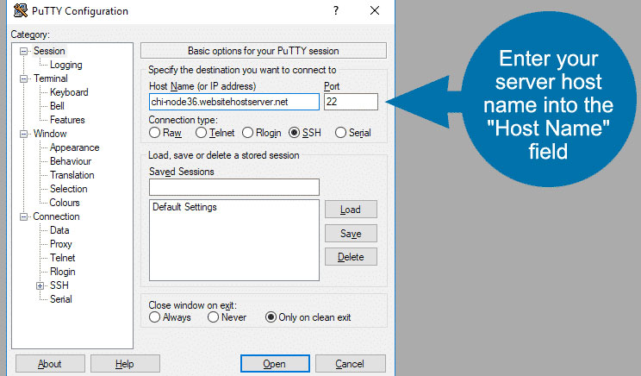Select Default Settings in session list
Viewport: 641px width, 376px height.
tap(184, 207)
